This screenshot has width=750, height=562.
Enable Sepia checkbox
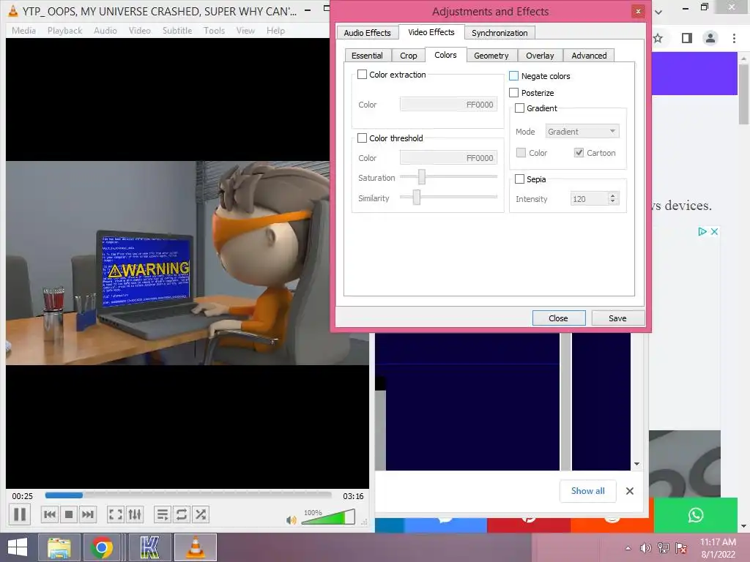519,179
